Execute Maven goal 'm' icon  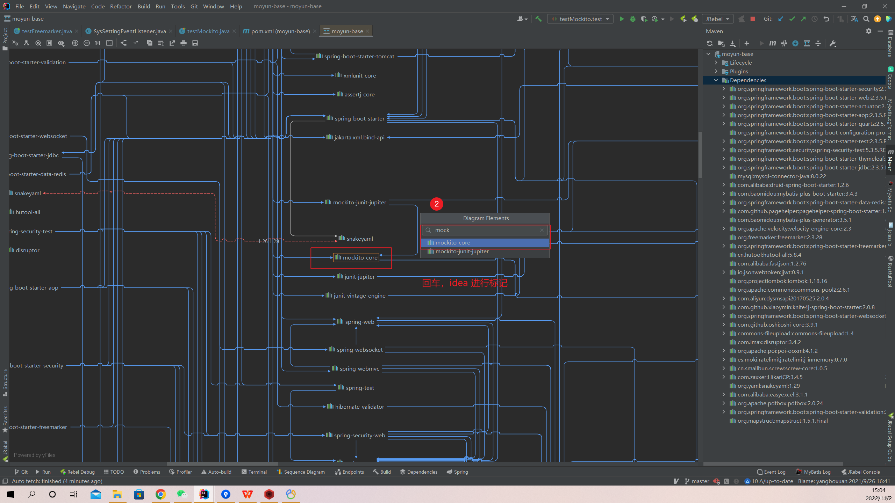tap(772, 43)
